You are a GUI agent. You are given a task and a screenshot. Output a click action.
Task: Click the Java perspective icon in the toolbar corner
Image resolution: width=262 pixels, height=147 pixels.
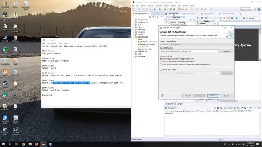[x=259, y=9]
